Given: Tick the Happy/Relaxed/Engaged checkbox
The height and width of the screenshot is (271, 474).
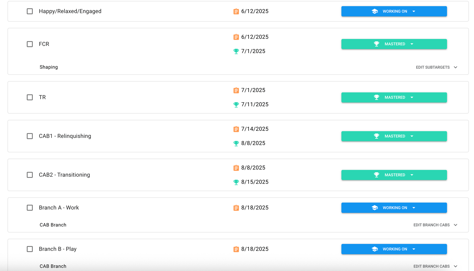Looking at the screenshot, I should pyautogui.click(x=30, y=11).
